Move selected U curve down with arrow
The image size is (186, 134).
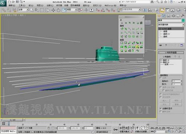179,57
